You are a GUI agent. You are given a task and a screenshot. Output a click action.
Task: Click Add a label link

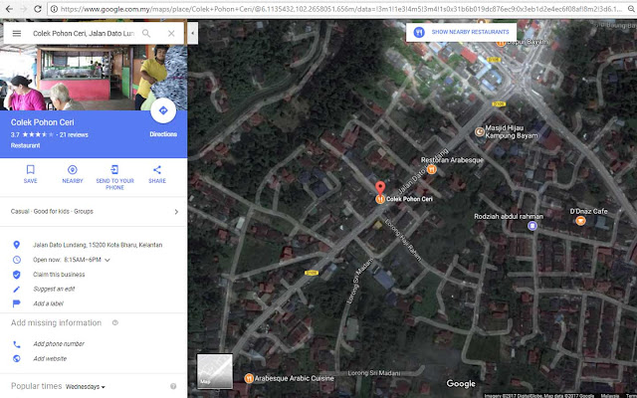48,303
